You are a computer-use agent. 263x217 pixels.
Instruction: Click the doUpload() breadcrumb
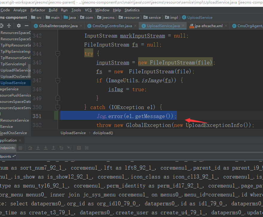103,133
